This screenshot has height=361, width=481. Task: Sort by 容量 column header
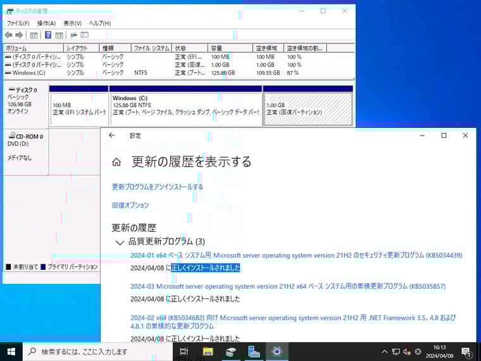click(x=230, y=48)
